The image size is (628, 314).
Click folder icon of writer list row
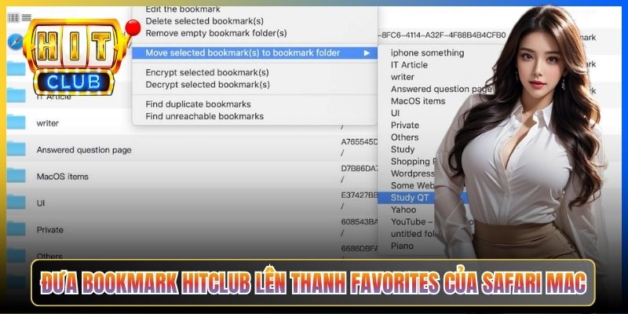click(16, 122)
